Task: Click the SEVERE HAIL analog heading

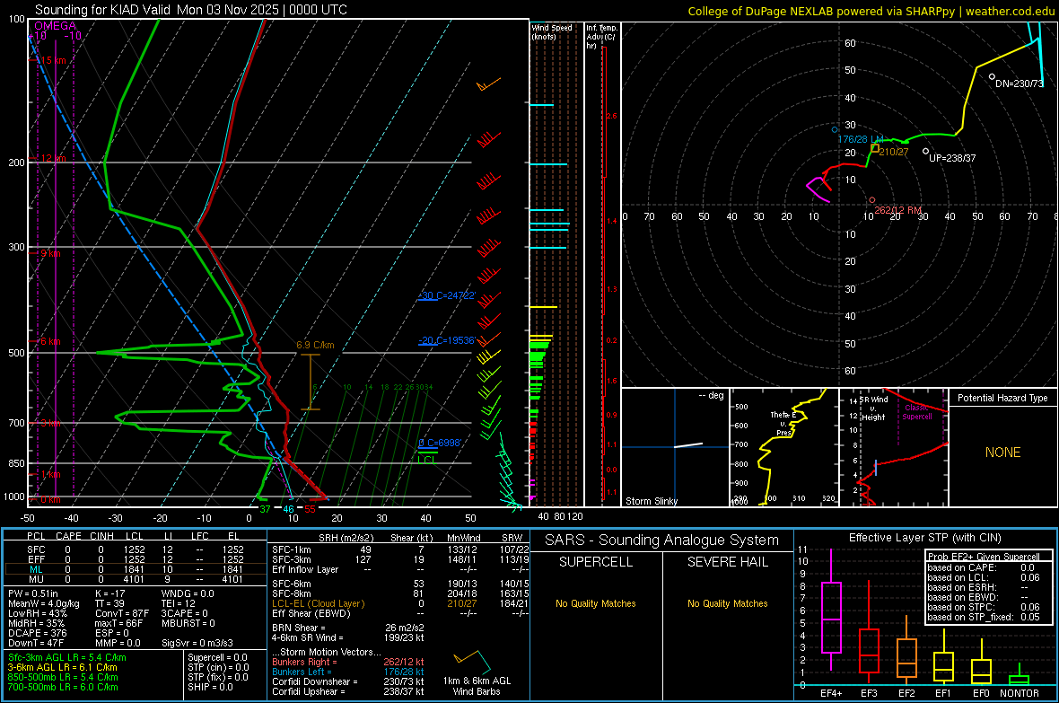Action: pos(727,562)
